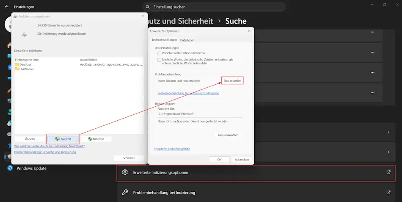Click the gear icon of Erweiterte Indizierungsoptionen
Image resolution: width=402 pixels, height=202 pixels.
[x=125, y=172]
